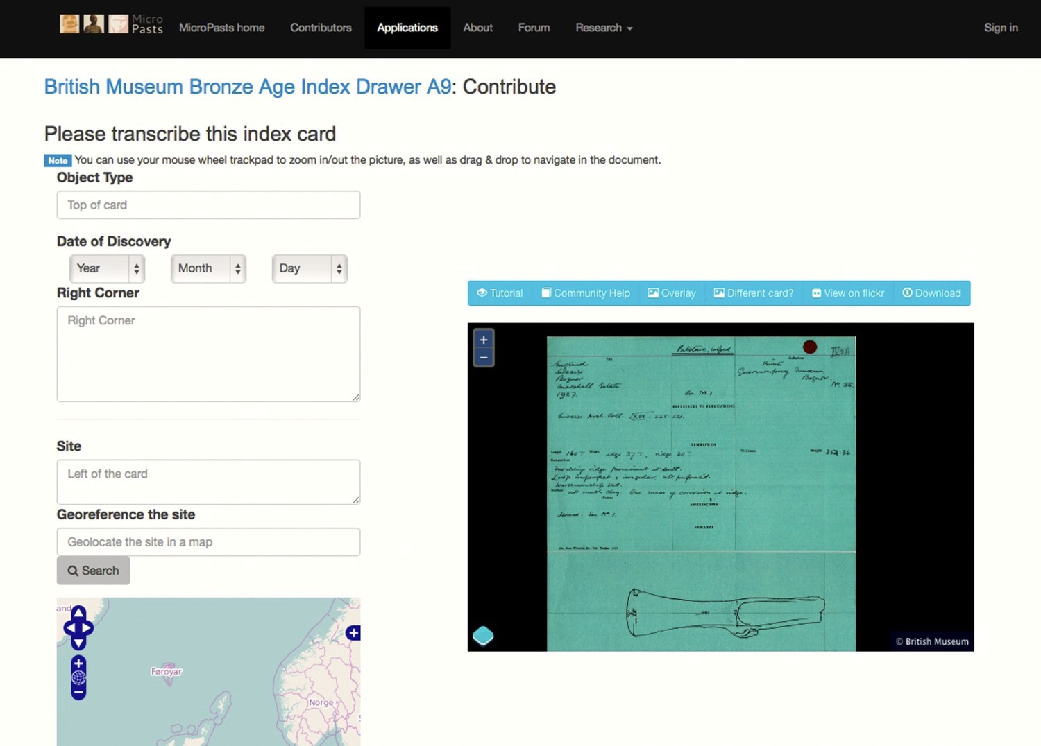The image size is (1041, 746).
Task: Expand the Day dropdown
Action: coord(310,268)
